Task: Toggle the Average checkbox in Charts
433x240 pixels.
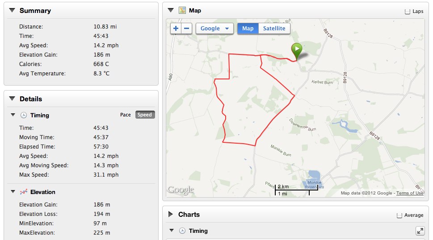Action: click(x=399, y=215)
